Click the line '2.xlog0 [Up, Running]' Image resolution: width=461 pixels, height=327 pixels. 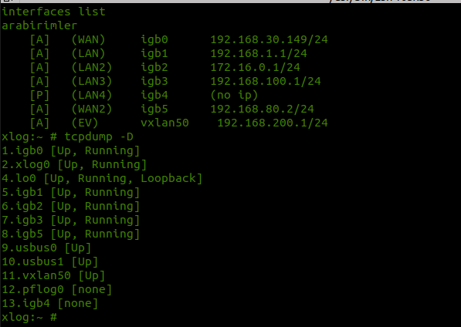click(74, 164)
